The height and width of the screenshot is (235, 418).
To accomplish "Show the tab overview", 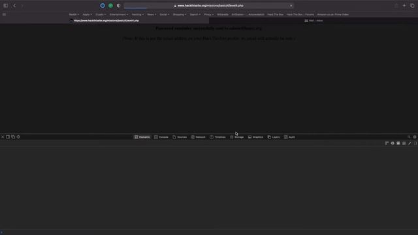I will tap(412, 6).
